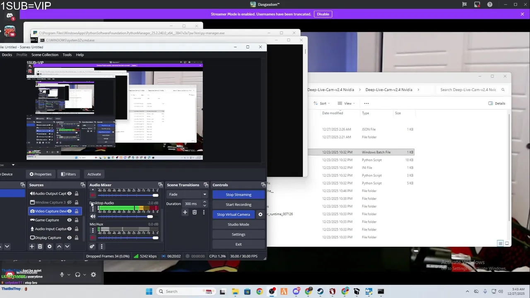The width and height of the screenshot is (530, 298).
Task: Open Discord user settings gear
Action: [x=94, y=274]
